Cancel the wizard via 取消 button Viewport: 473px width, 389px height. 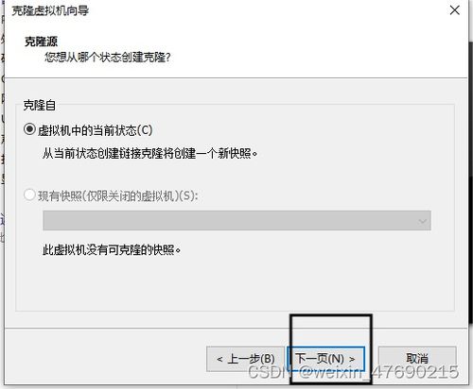417,359
